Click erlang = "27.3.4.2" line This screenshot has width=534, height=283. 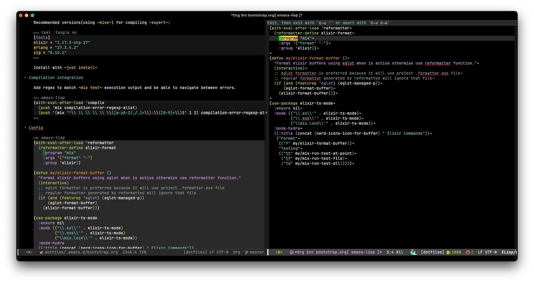click(56, 48)
